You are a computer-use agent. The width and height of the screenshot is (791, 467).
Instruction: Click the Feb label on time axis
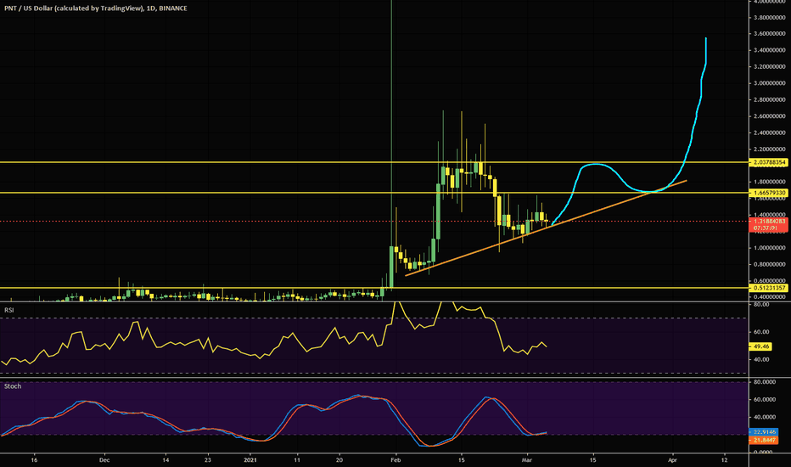point(395,460)
